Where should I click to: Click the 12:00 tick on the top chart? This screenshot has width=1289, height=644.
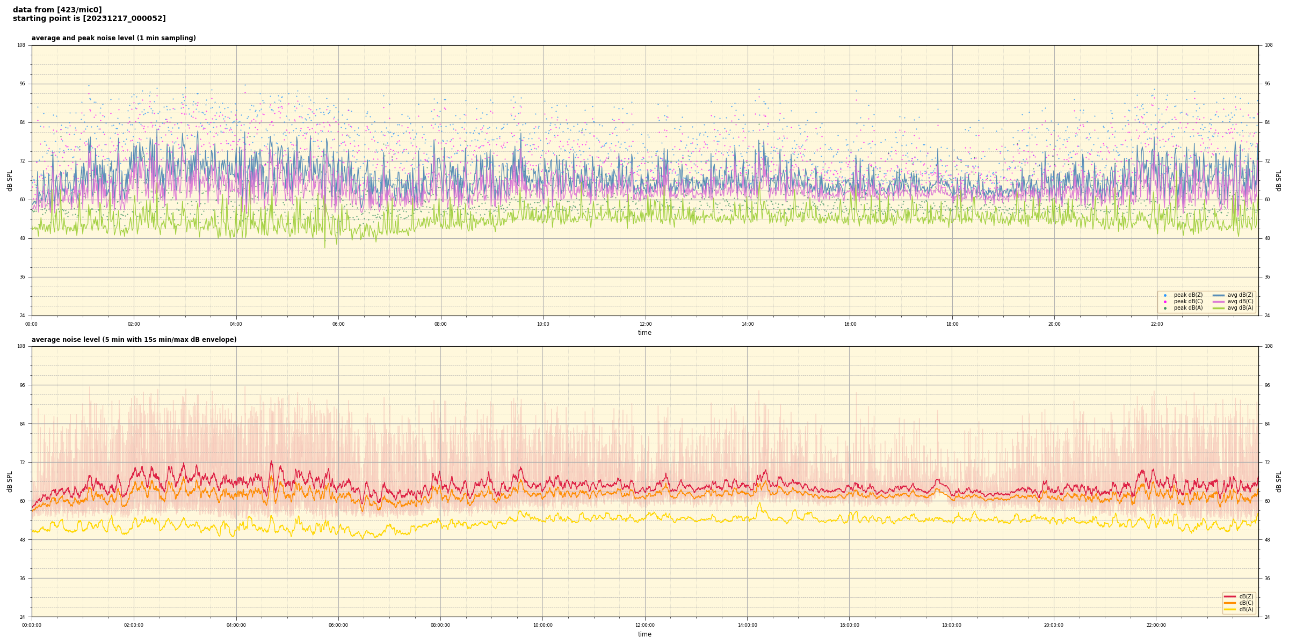pyautogui.click(x=645, y=324)
